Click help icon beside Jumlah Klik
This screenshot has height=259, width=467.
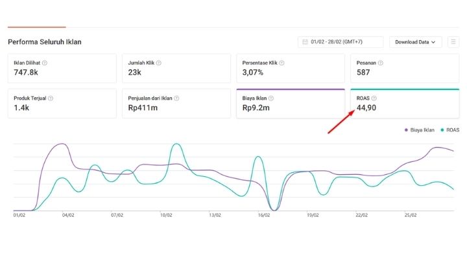tap(159, 63)
